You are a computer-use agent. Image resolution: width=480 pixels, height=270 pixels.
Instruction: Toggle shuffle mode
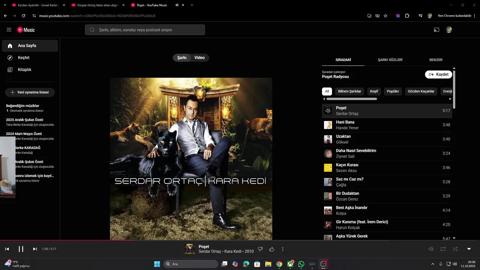point(455,249)
